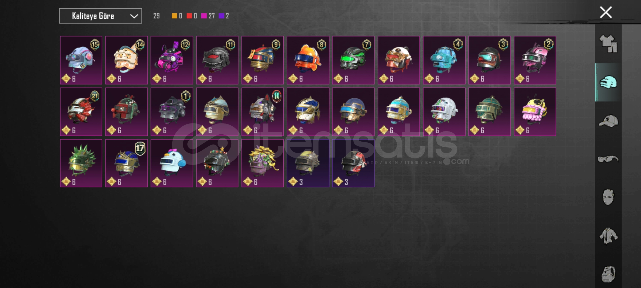The image size is (641, 288).
Task: Close the inventory screen with X
Action: click(606, 12)
